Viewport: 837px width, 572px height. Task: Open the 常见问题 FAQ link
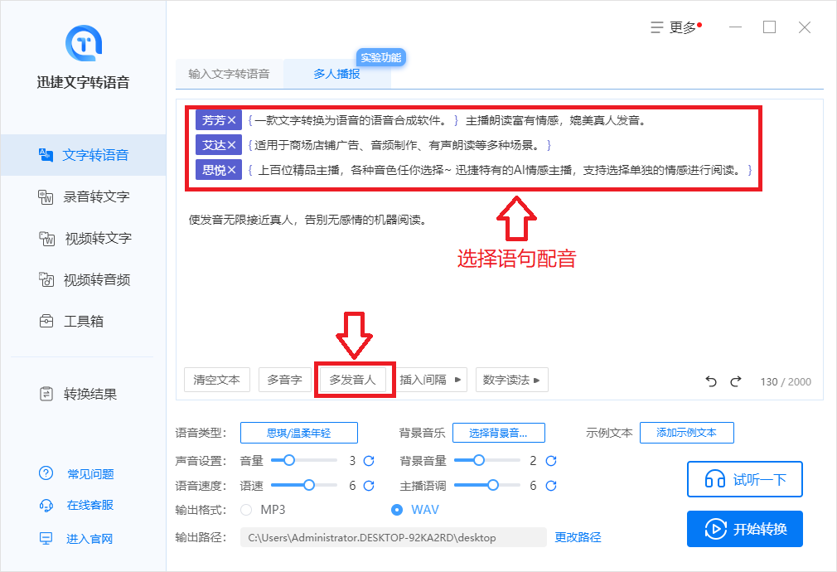[x=90, y=473]
